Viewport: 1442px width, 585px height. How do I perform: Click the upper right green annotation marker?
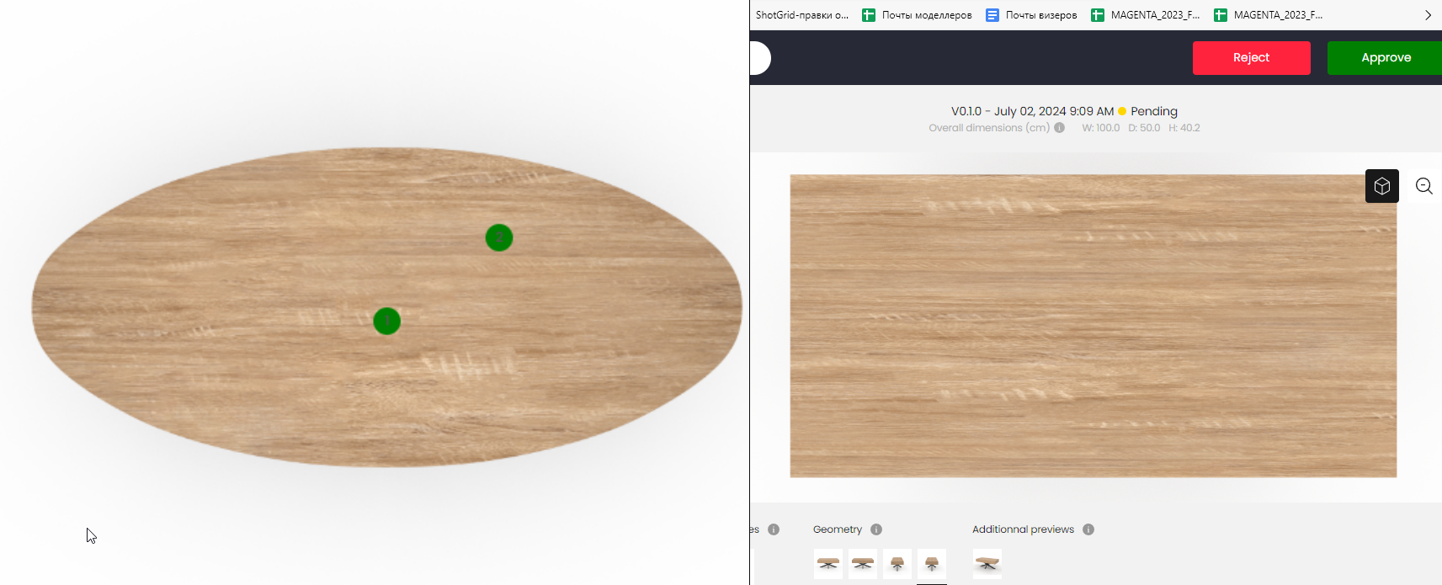[x=499, y=237]
